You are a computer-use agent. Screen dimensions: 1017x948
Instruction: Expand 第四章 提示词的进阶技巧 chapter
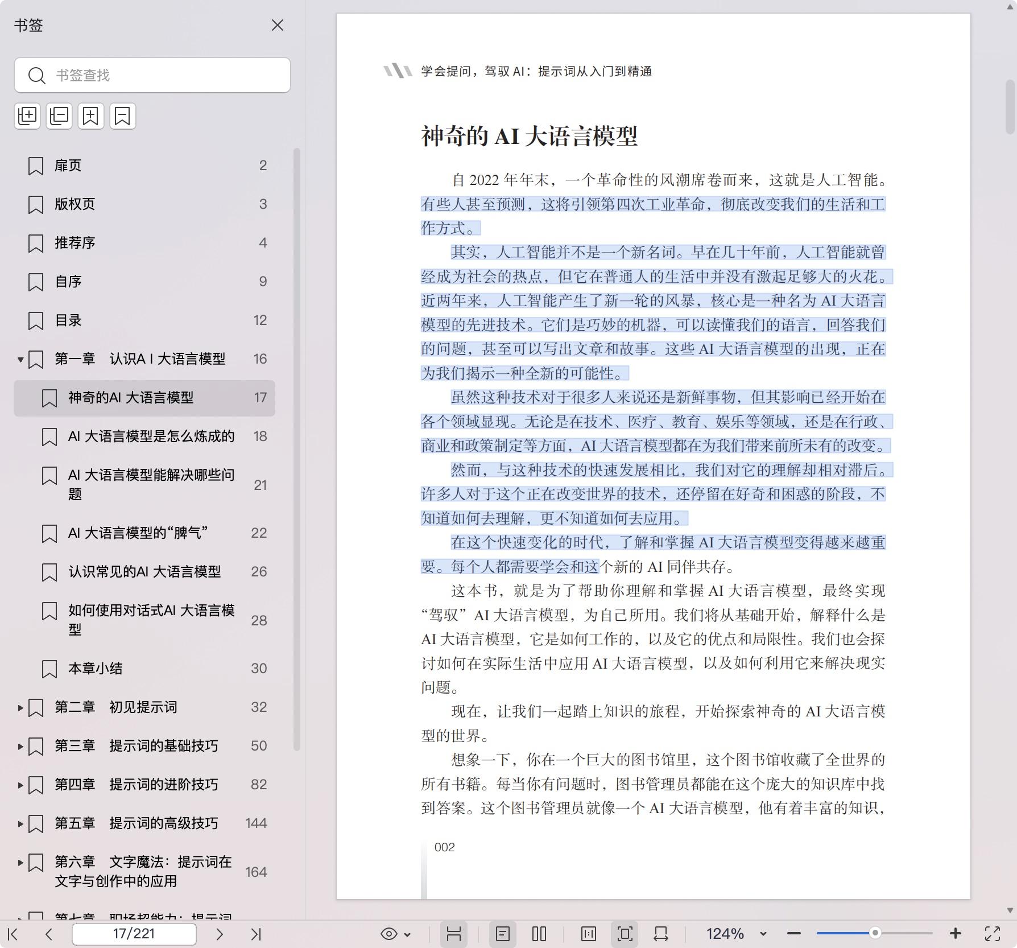tap(20, 785)
